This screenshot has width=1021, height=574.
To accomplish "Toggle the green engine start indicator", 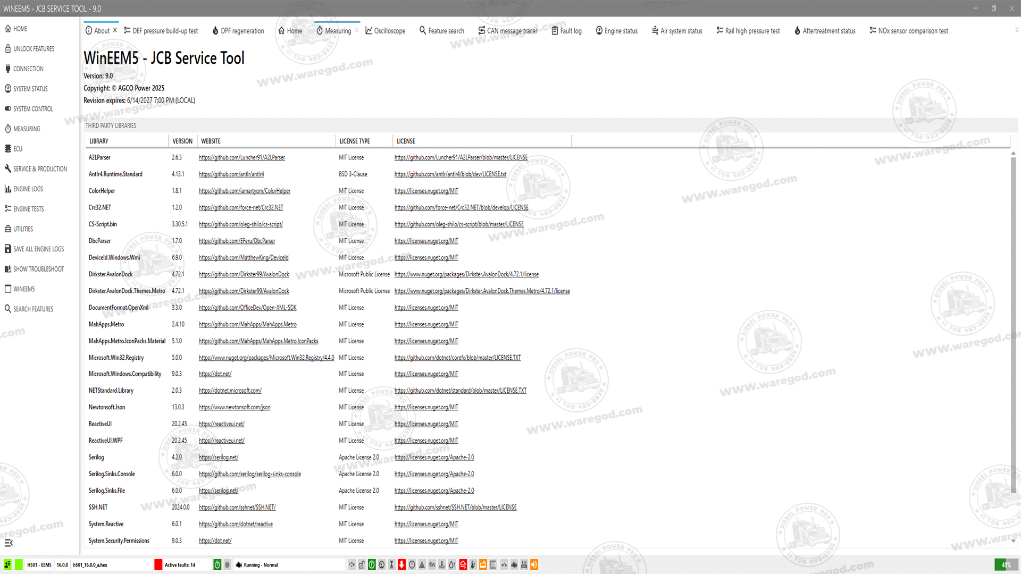I will click(x=371, y=564).
